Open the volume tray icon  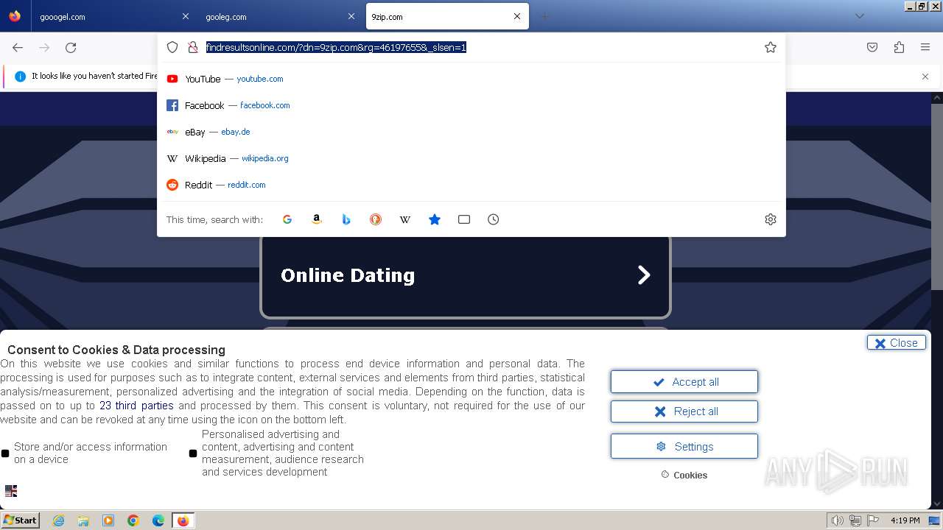click(838, 520)
